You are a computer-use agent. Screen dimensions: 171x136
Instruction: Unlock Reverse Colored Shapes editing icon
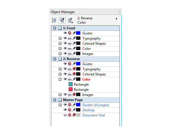[x=74, y=74]
